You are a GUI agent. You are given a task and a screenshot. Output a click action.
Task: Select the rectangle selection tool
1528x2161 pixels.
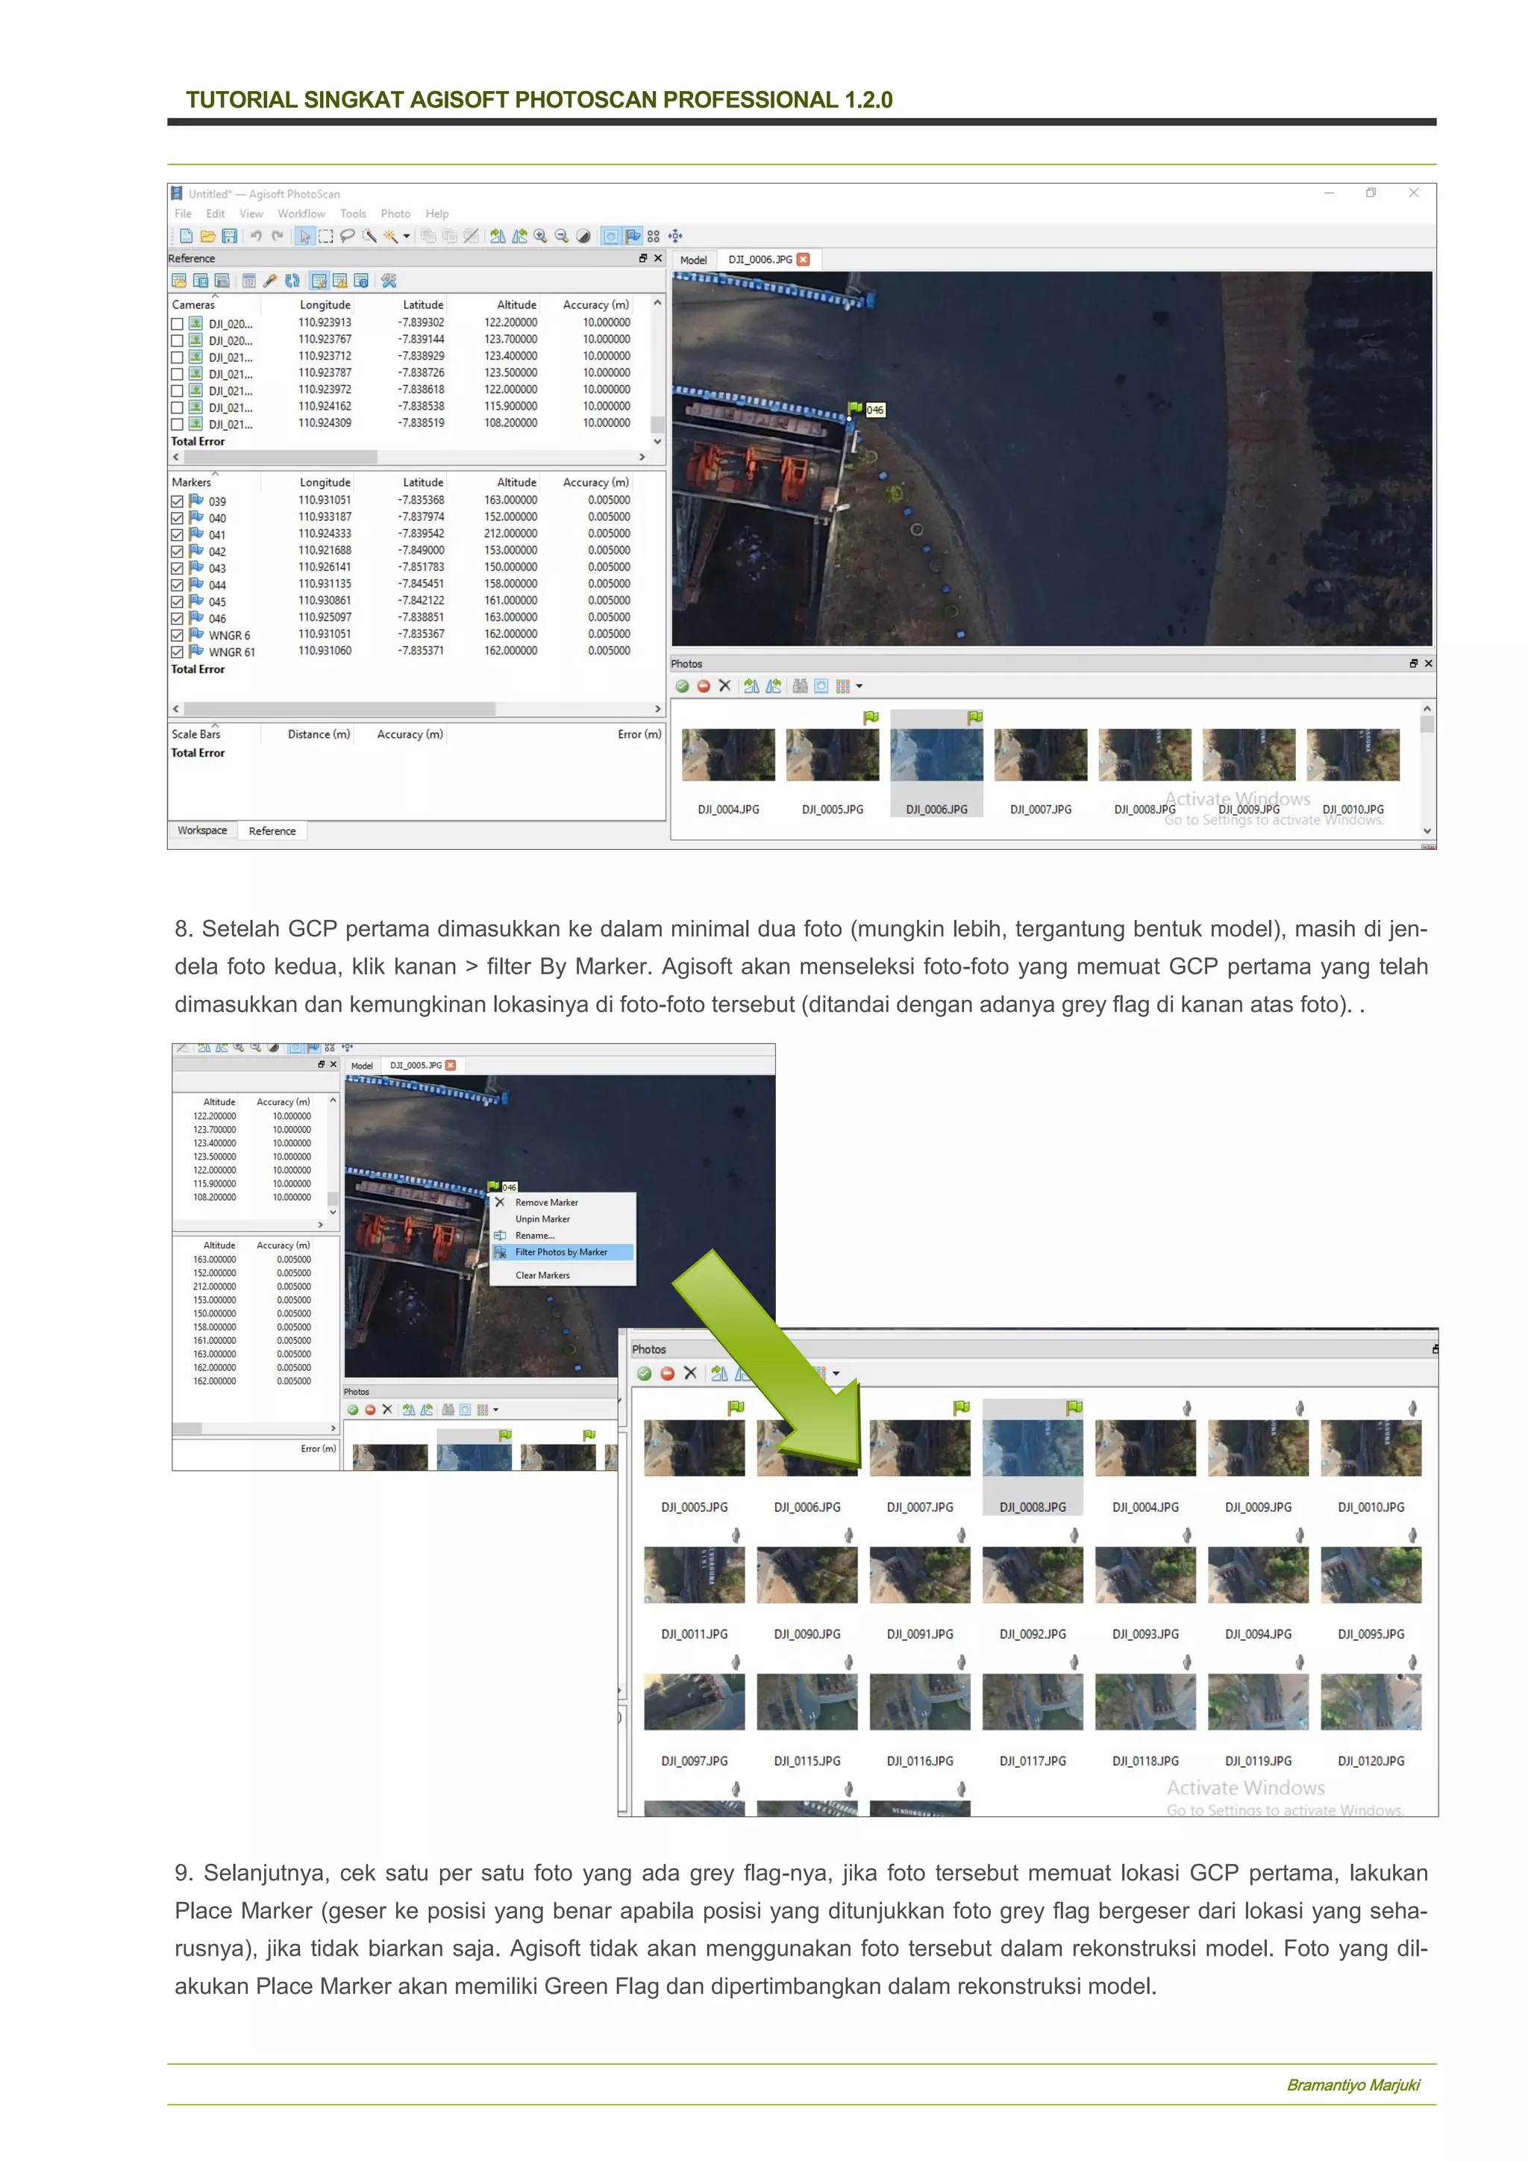[325, 237]
